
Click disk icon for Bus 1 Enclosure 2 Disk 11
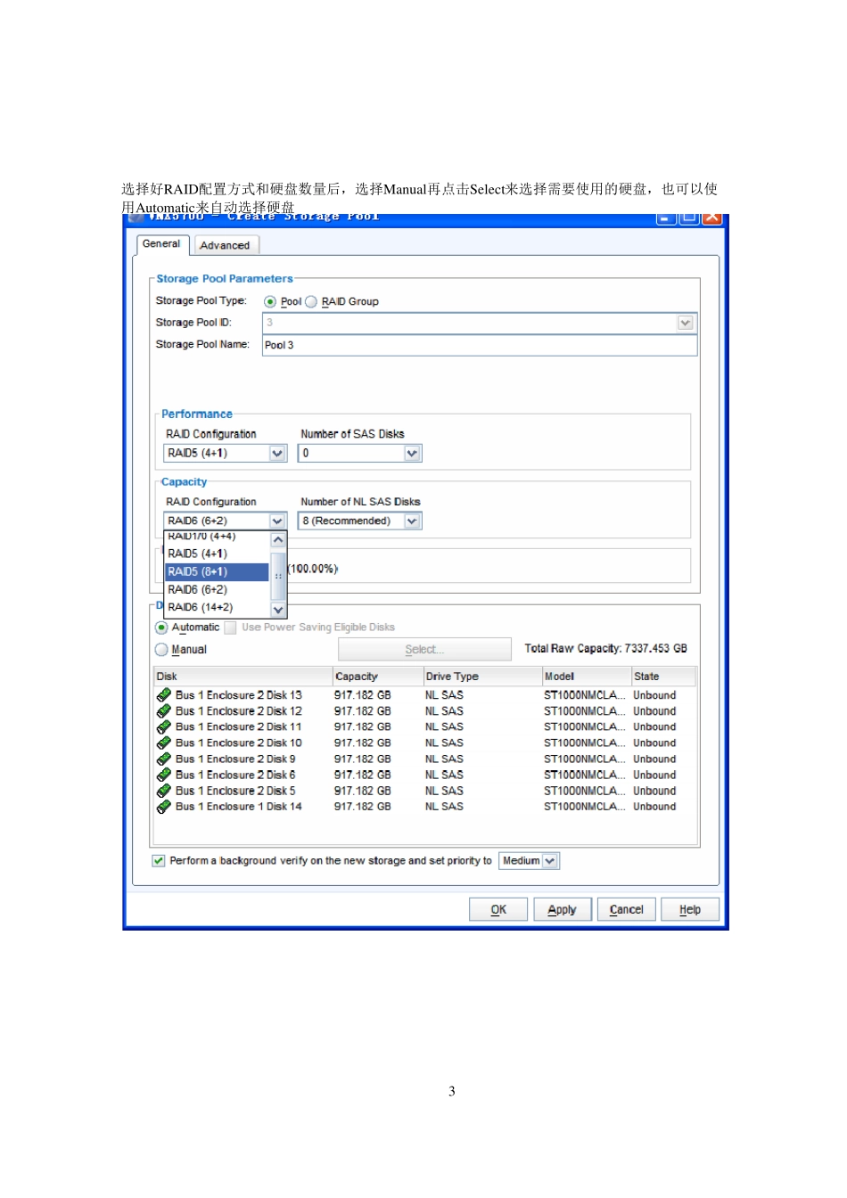coord(164,727)
